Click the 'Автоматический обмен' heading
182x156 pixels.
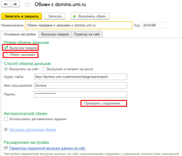click(26, 114)
